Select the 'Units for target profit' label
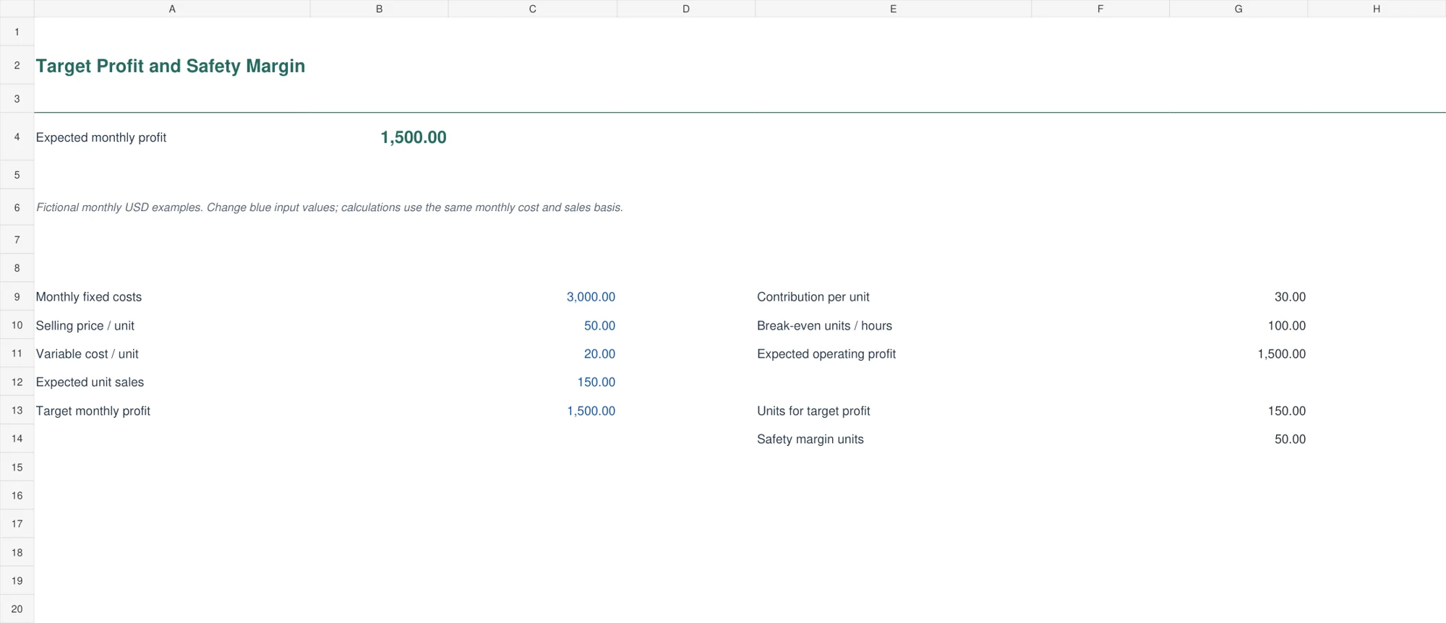The width and height of the screenshot is (1446, 623). tap(814, 411)
